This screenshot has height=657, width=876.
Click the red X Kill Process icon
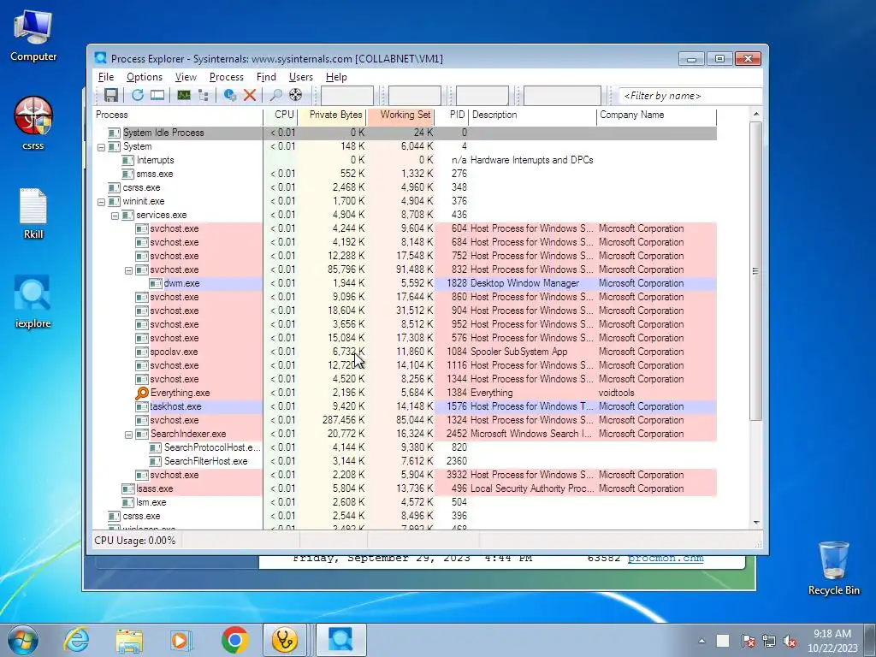(250, 95)
